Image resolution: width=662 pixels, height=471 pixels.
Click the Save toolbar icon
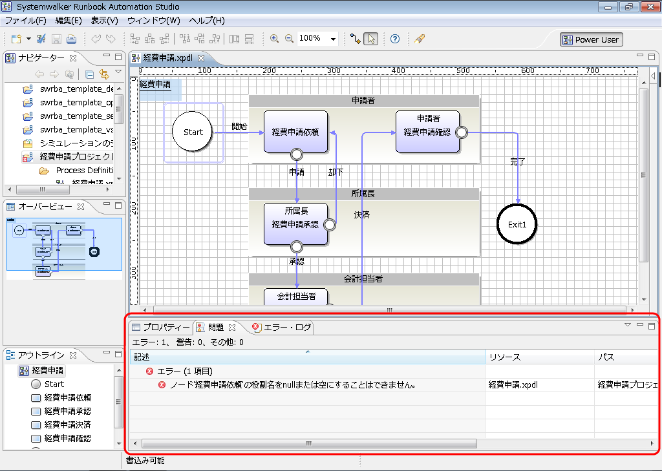click(56, 39)
